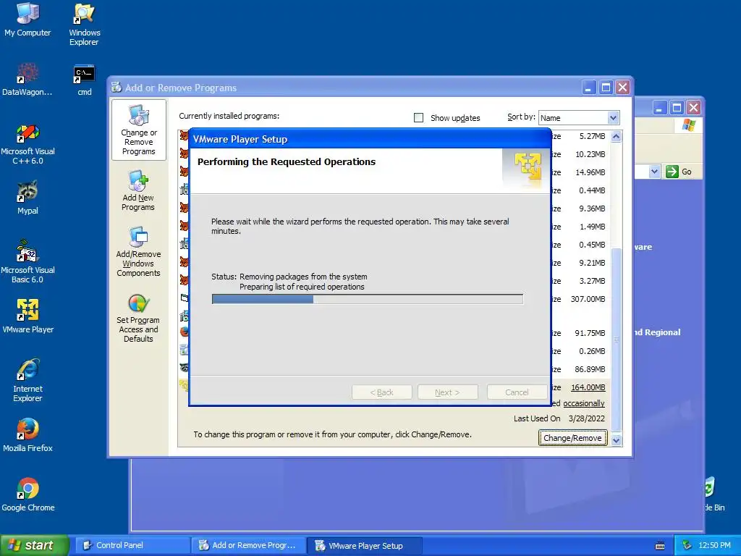Switch to Control Panel taskbar button

click(x=134, y=545)
